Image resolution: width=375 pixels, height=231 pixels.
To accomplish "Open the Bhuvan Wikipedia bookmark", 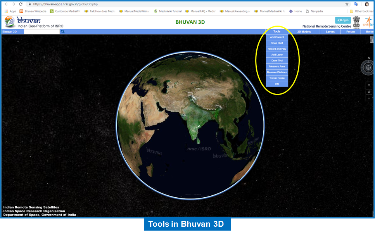I will 33,11.
